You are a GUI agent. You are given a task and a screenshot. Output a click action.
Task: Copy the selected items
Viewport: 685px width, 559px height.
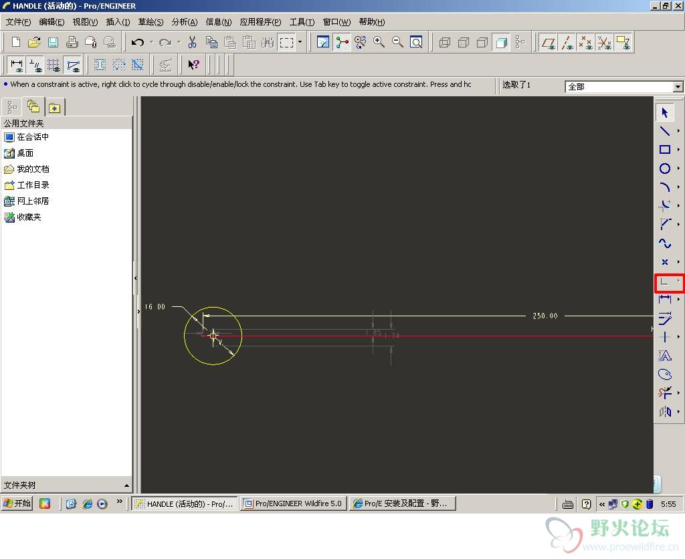pyautogui.click(x=211, y=42)
